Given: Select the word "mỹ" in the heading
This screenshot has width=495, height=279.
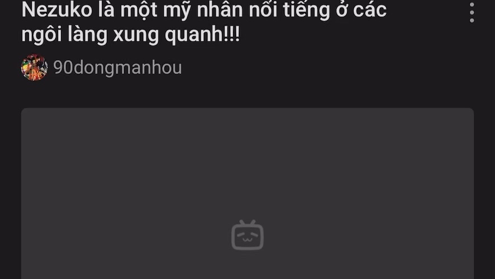Looking at the screenshot, I should click(x=177, y=11).
